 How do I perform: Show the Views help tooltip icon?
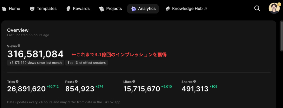(19, 46)
